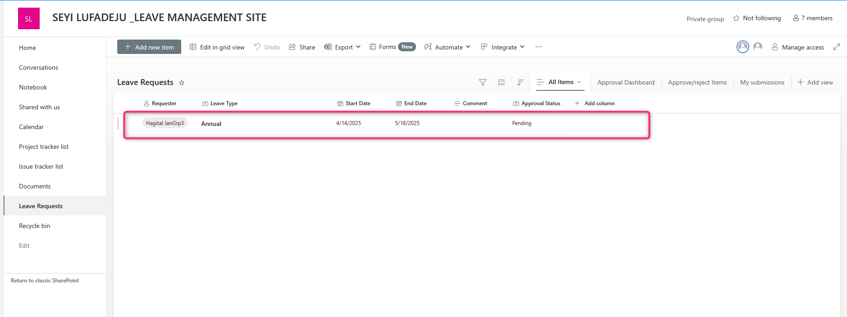Open Edit in grid view
The image size is (847, 317).
217,47
